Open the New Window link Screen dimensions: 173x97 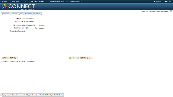coord(147,11)
